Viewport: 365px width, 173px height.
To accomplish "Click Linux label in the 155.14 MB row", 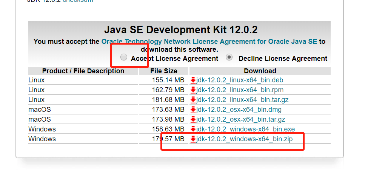I will pos(36,80).
